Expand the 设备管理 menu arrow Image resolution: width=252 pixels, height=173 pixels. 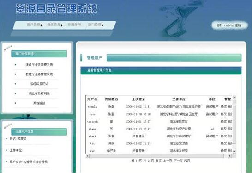62,25
